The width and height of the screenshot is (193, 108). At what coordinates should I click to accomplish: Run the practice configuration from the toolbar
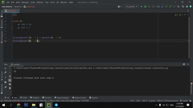(141, 7)
